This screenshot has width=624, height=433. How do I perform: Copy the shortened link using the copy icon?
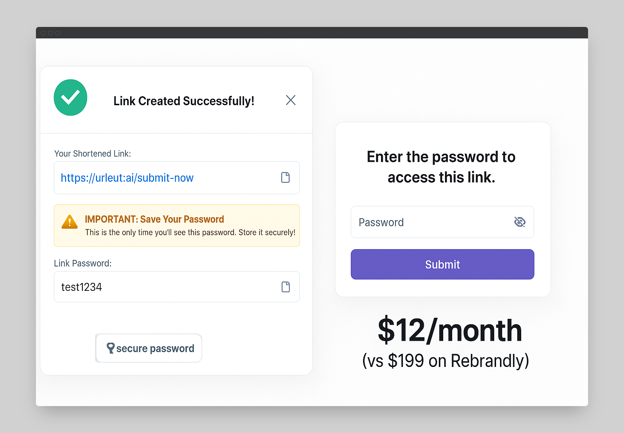click(x=285, y=177)
